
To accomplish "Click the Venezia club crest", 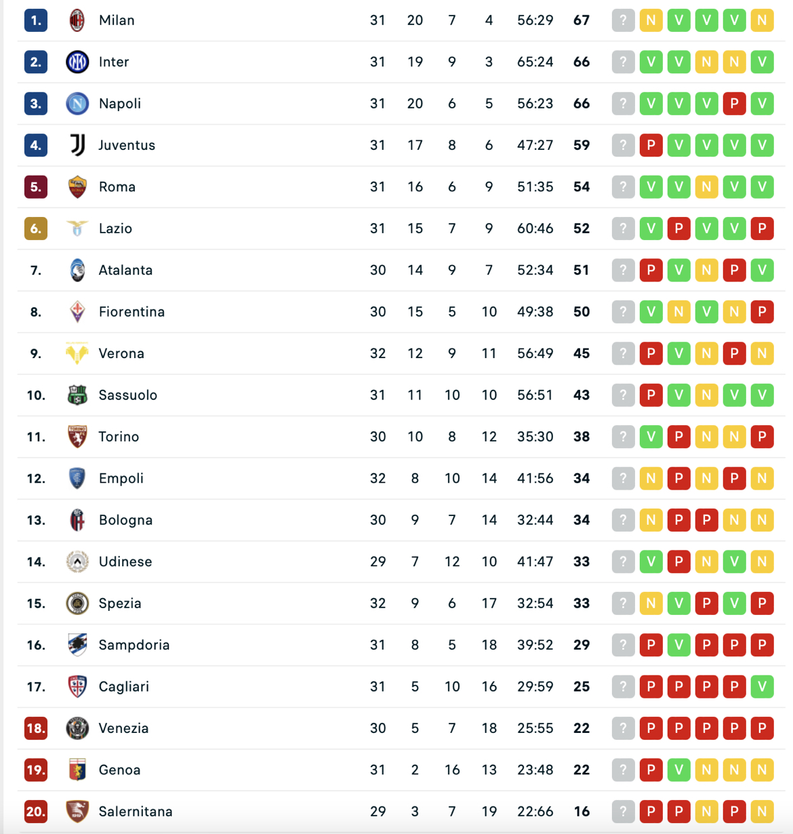I will tap(77, 728).
